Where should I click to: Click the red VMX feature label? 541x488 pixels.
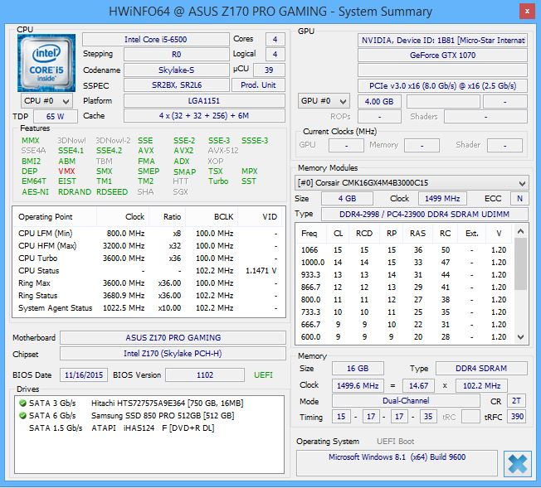[x=66, y=172]
